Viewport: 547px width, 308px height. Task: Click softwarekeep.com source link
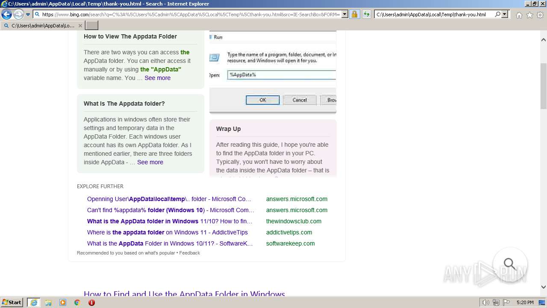290,243
